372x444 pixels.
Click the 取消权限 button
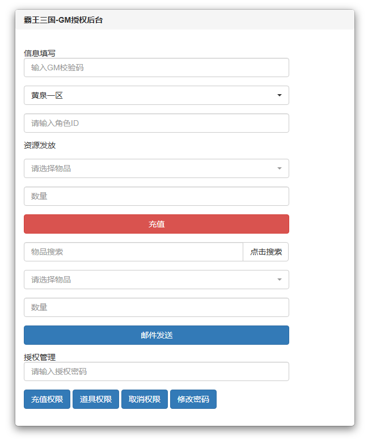click(x=145, y=399)
